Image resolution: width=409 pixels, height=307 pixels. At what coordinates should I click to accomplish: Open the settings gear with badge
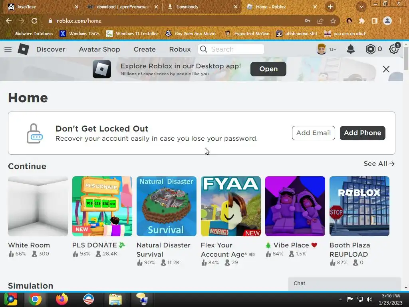pyautogui.click(x=393, y=49)
